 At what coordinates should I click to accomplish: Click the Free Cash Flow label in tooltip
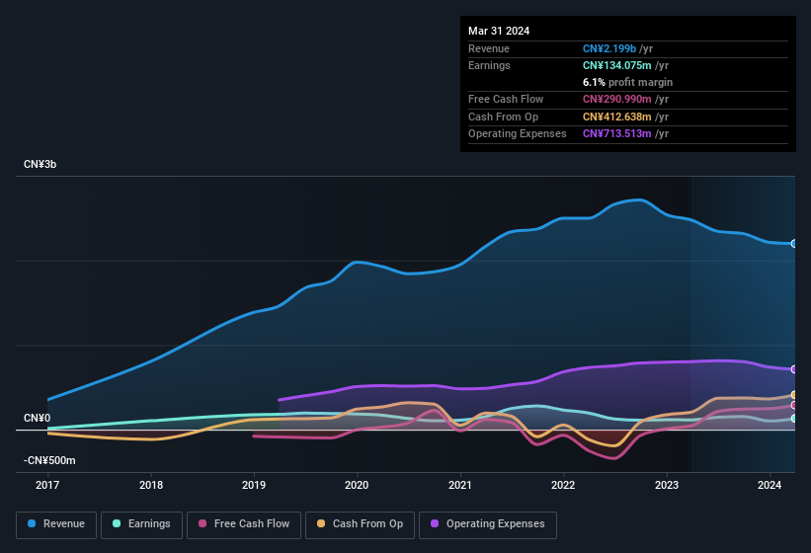coord(506,99)
